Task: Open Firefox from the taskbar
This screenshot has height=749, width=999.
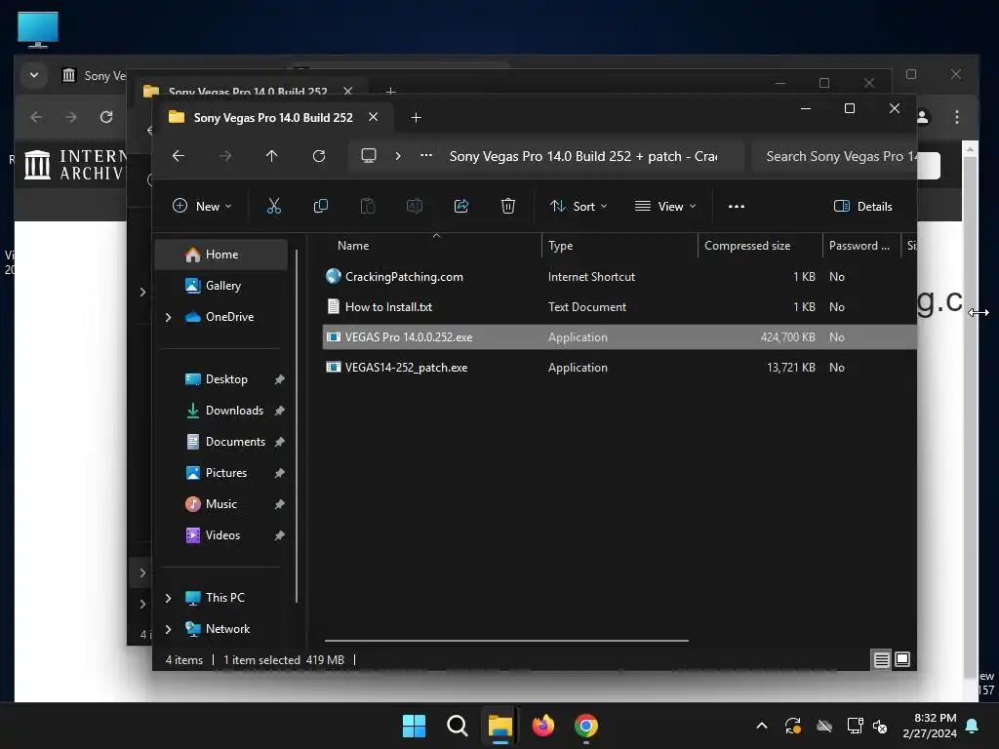Action: coord(542,726)
